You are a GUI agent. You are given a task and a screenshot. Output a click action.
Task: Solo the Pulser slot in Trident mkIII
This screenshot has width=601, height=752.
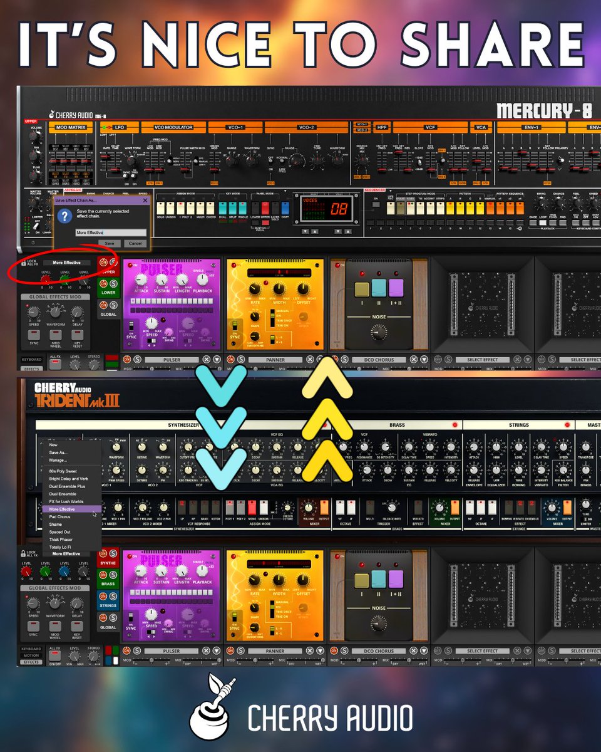coord(137,650)
